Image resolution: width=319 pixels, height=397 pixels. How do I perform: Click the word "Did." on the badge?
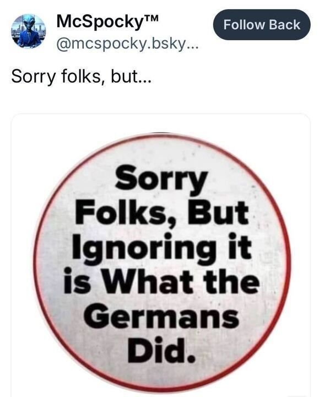(161, 351)
